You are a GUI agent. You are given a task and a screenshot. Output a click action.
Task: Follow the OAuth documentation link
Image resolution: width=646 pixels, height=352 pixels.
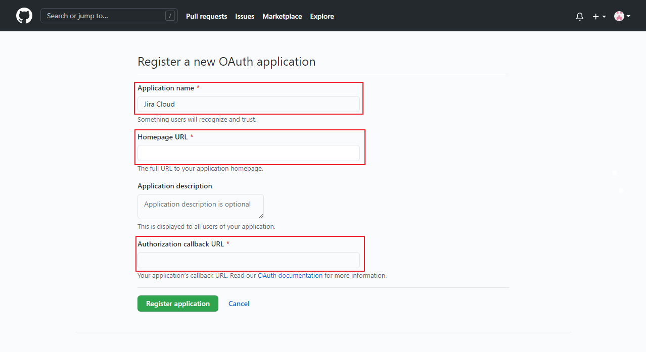(290, 276)
